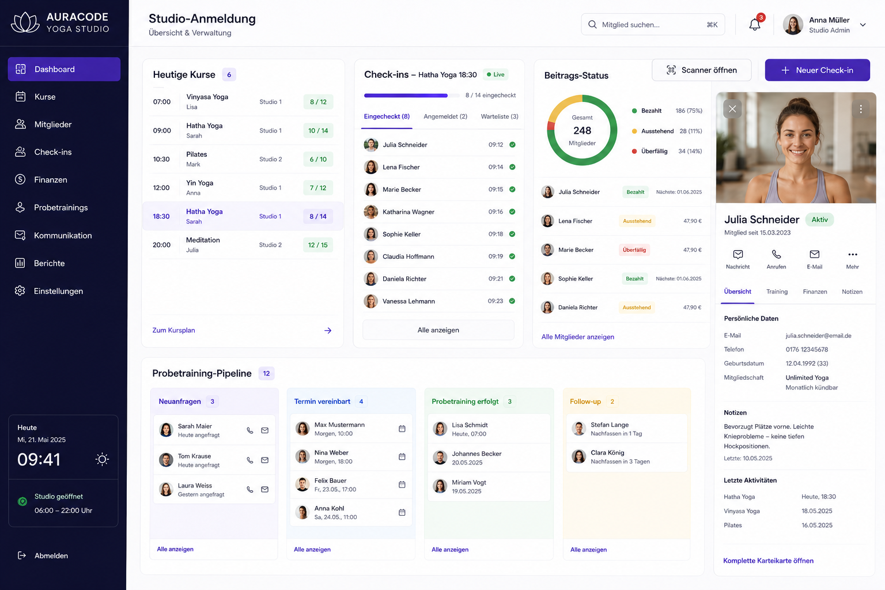Click the check-in progress bar
The height and width of the screenshot is (590, 885).
(x=411, y=96)
